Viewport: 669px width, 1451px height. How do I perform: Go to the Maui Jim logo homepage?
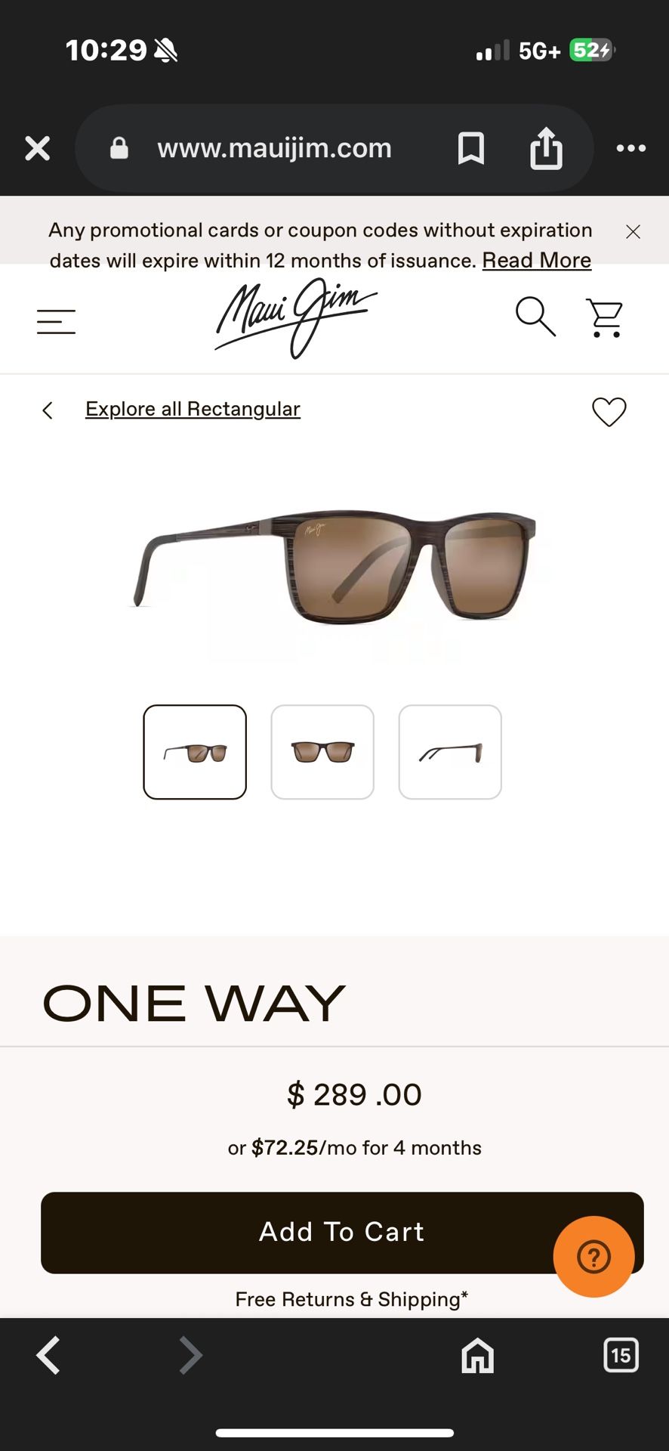pyautogui.click(x=295, y=317)
